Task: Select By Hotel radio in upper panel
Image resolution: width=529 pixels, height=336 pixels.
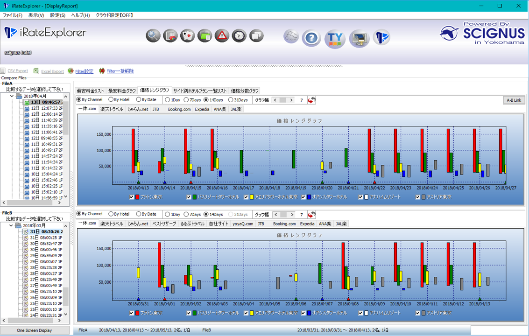Action: pos(111,100)
